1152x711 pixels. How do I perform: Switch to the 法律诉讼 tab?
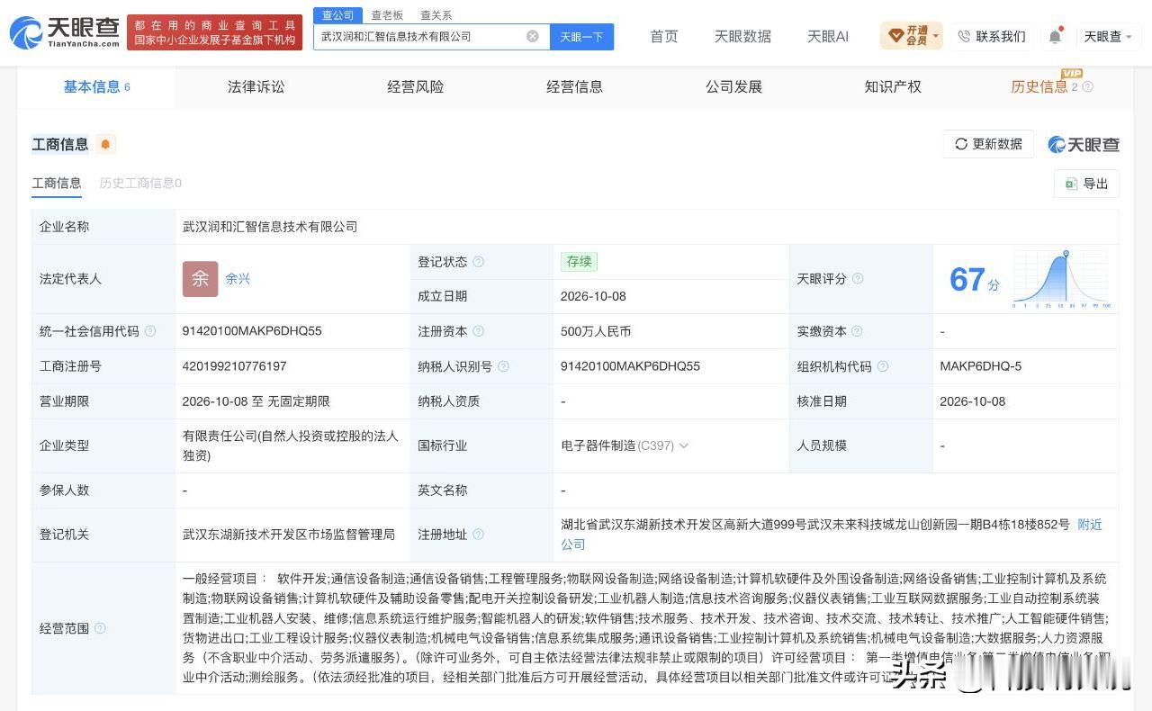click(x=256, y=87)
